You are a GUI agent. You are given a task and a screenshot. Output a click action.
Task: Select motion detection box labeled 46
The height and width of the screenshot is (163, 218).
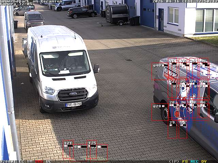coord(203,109)
